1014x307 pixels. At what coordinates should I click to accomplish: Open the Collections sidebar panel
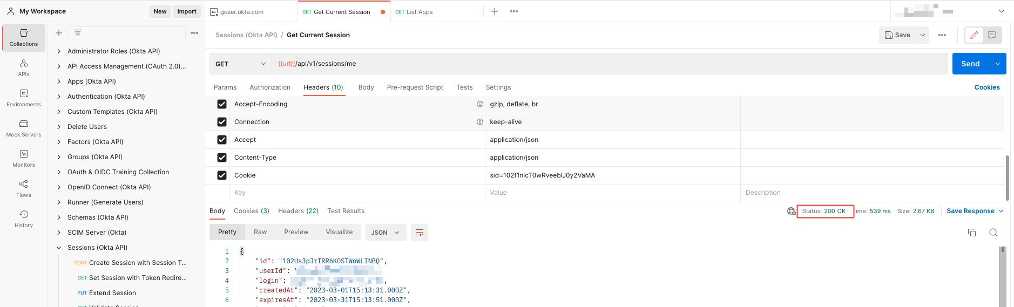pos(24,38)
